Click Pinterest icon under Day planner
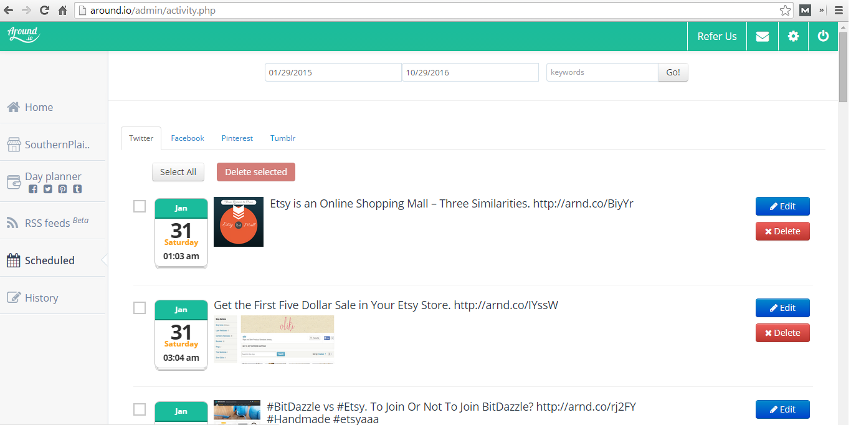Screen dimensions: 851x425 pyautogui.click(x=62, y=189)
